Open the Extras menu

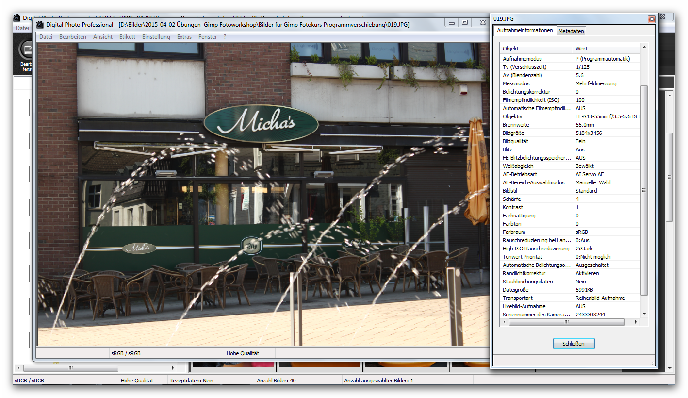pos(184,37)
